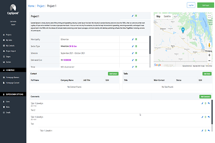Viewport: 215px width, 143px height.
Task: Open Project Import in the sidebar
Action: [x=11, y=51]
